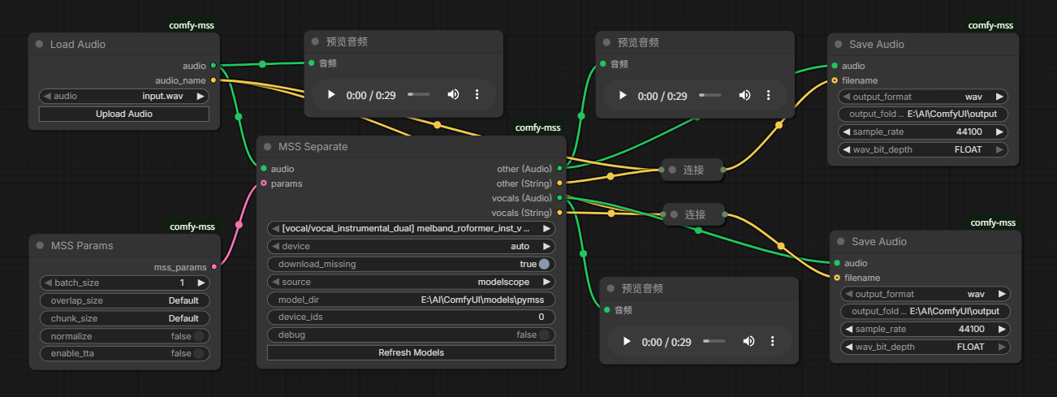Screen dimensions: 1057x397
Task: Decrease batch_size with the left arrow
Action: pyautogui.click(x=47, y=283)
